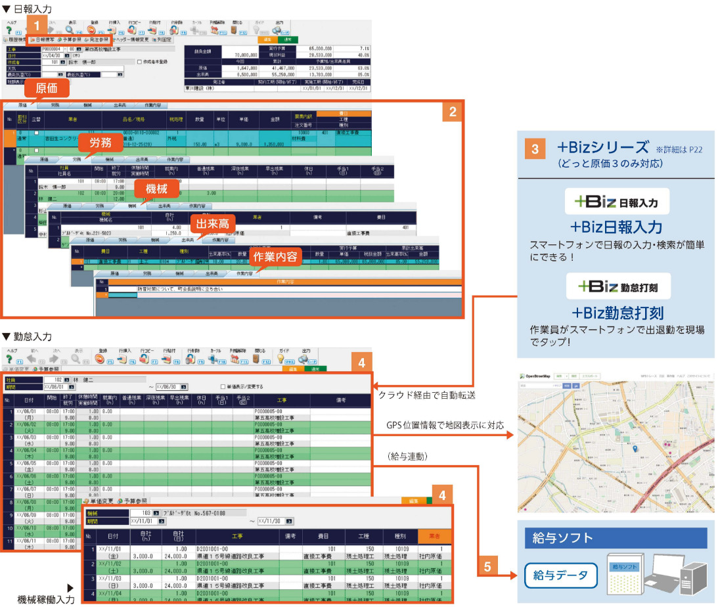Click the 発注参照 button
This screenshot has height=607, width=718.
tap(97, 40)
